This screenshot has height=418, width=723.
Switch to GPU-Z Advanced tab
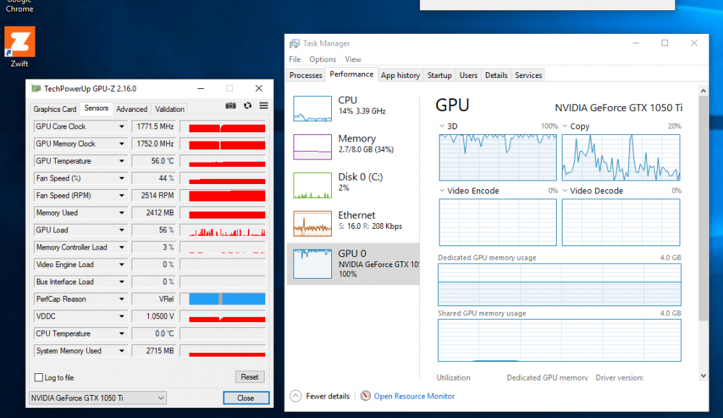[132, 109]
